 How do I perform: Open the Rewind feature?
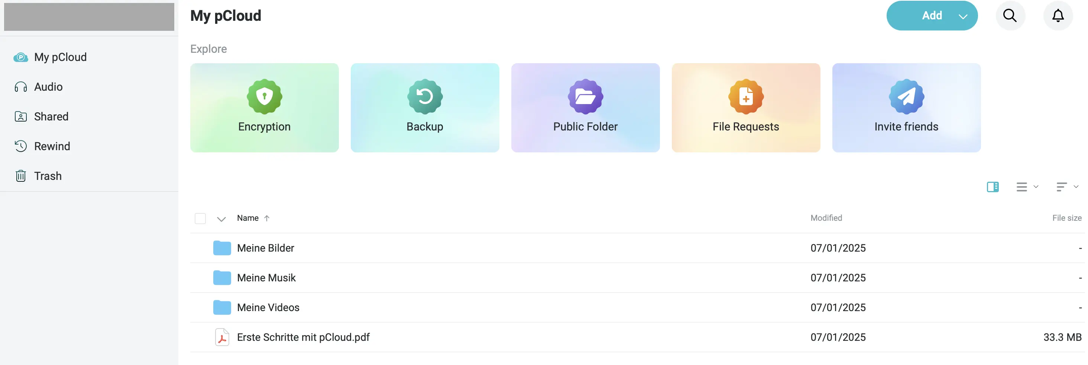52,146
